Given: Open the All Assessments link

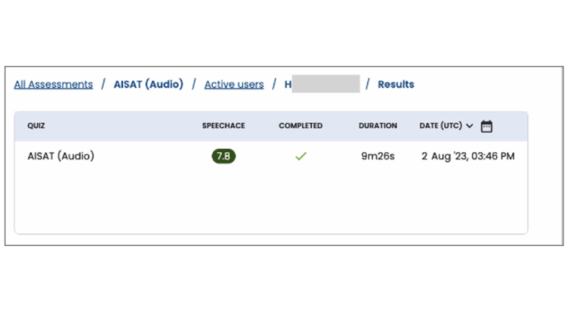Looking at the screenshot, I should pos(53,84).
